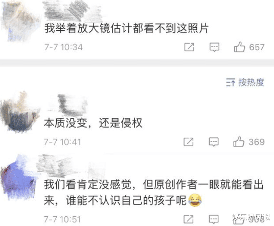Like the 10:51 comment
The image size is (274, 226).
pos(239,220)
